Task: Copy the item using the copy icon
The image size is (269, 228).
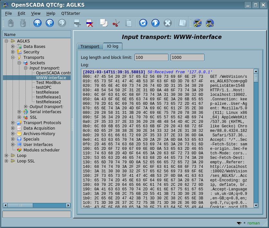Action: (x=104, y=23)
